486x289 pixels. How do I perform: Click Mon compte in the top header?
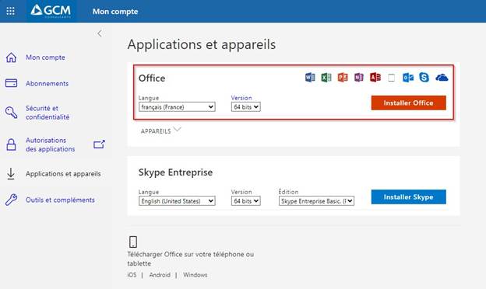[115, 12]
